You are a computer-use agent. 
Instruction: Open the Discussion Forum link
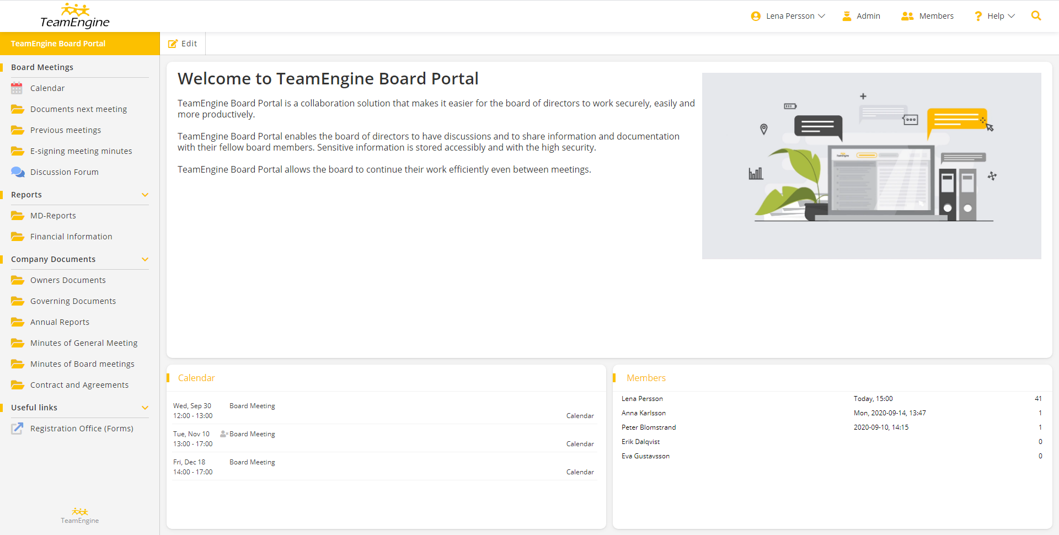(x=65, y=172)
